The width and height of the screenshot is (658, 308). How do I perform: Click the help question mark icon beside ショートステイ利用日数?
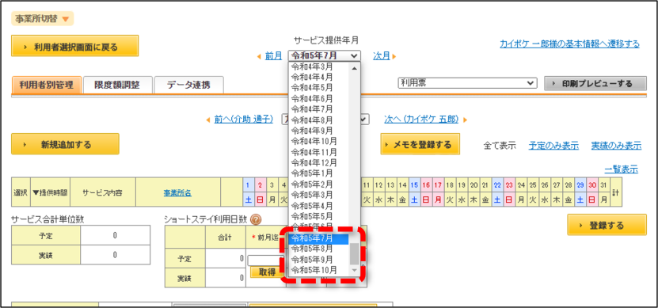click(256, 219)
